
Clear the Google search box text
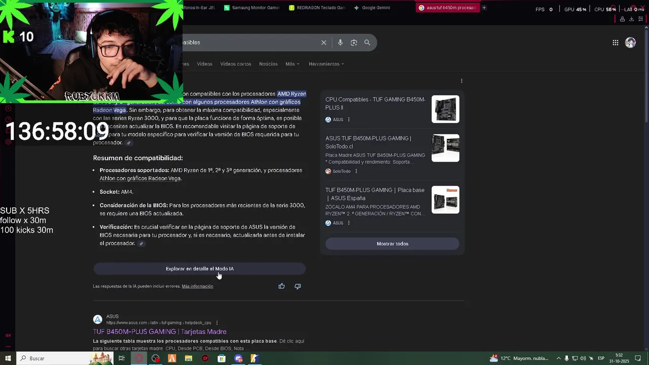point(323,43)
